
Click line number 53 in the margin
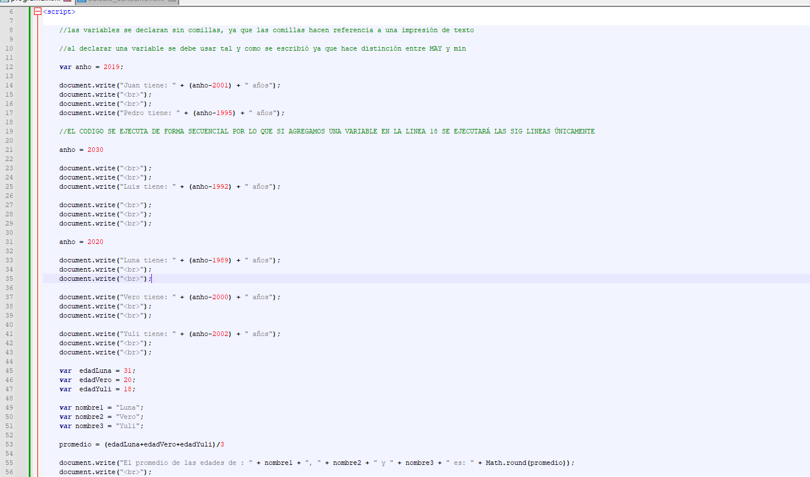9,444
